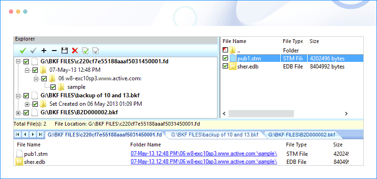
Task: Click the '8404992 bytes' size cell
Action: click(327, 67)
